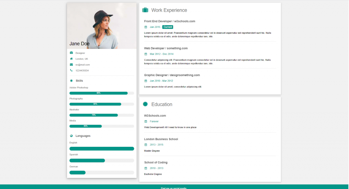
Task: Click the German language bar
Action: click(x=102, y=172)
